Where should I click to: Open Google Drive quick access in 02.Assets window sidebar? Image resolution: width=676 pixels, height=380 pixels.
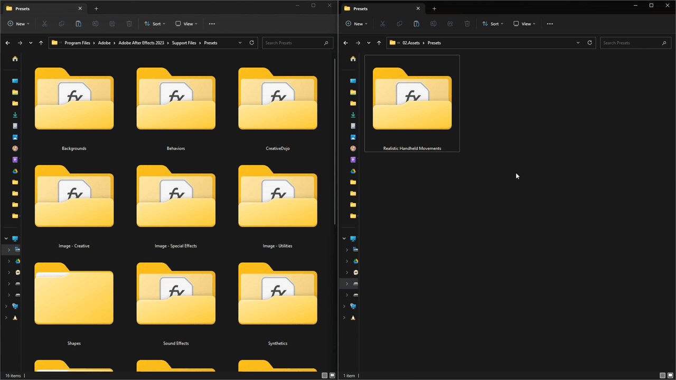(353, 171)
